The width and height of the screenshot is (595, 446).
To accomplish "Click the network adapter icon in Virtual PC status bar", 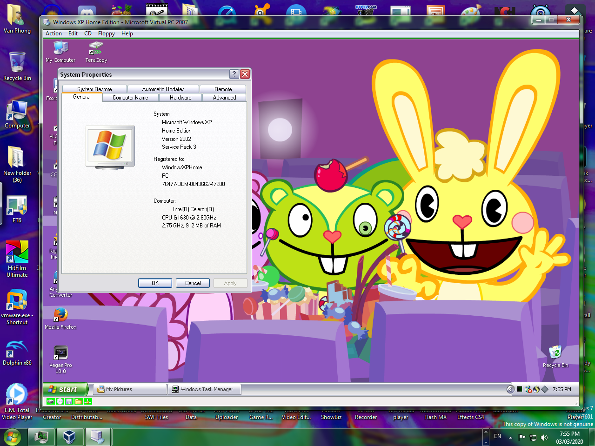I will click(x=88, y=401).
